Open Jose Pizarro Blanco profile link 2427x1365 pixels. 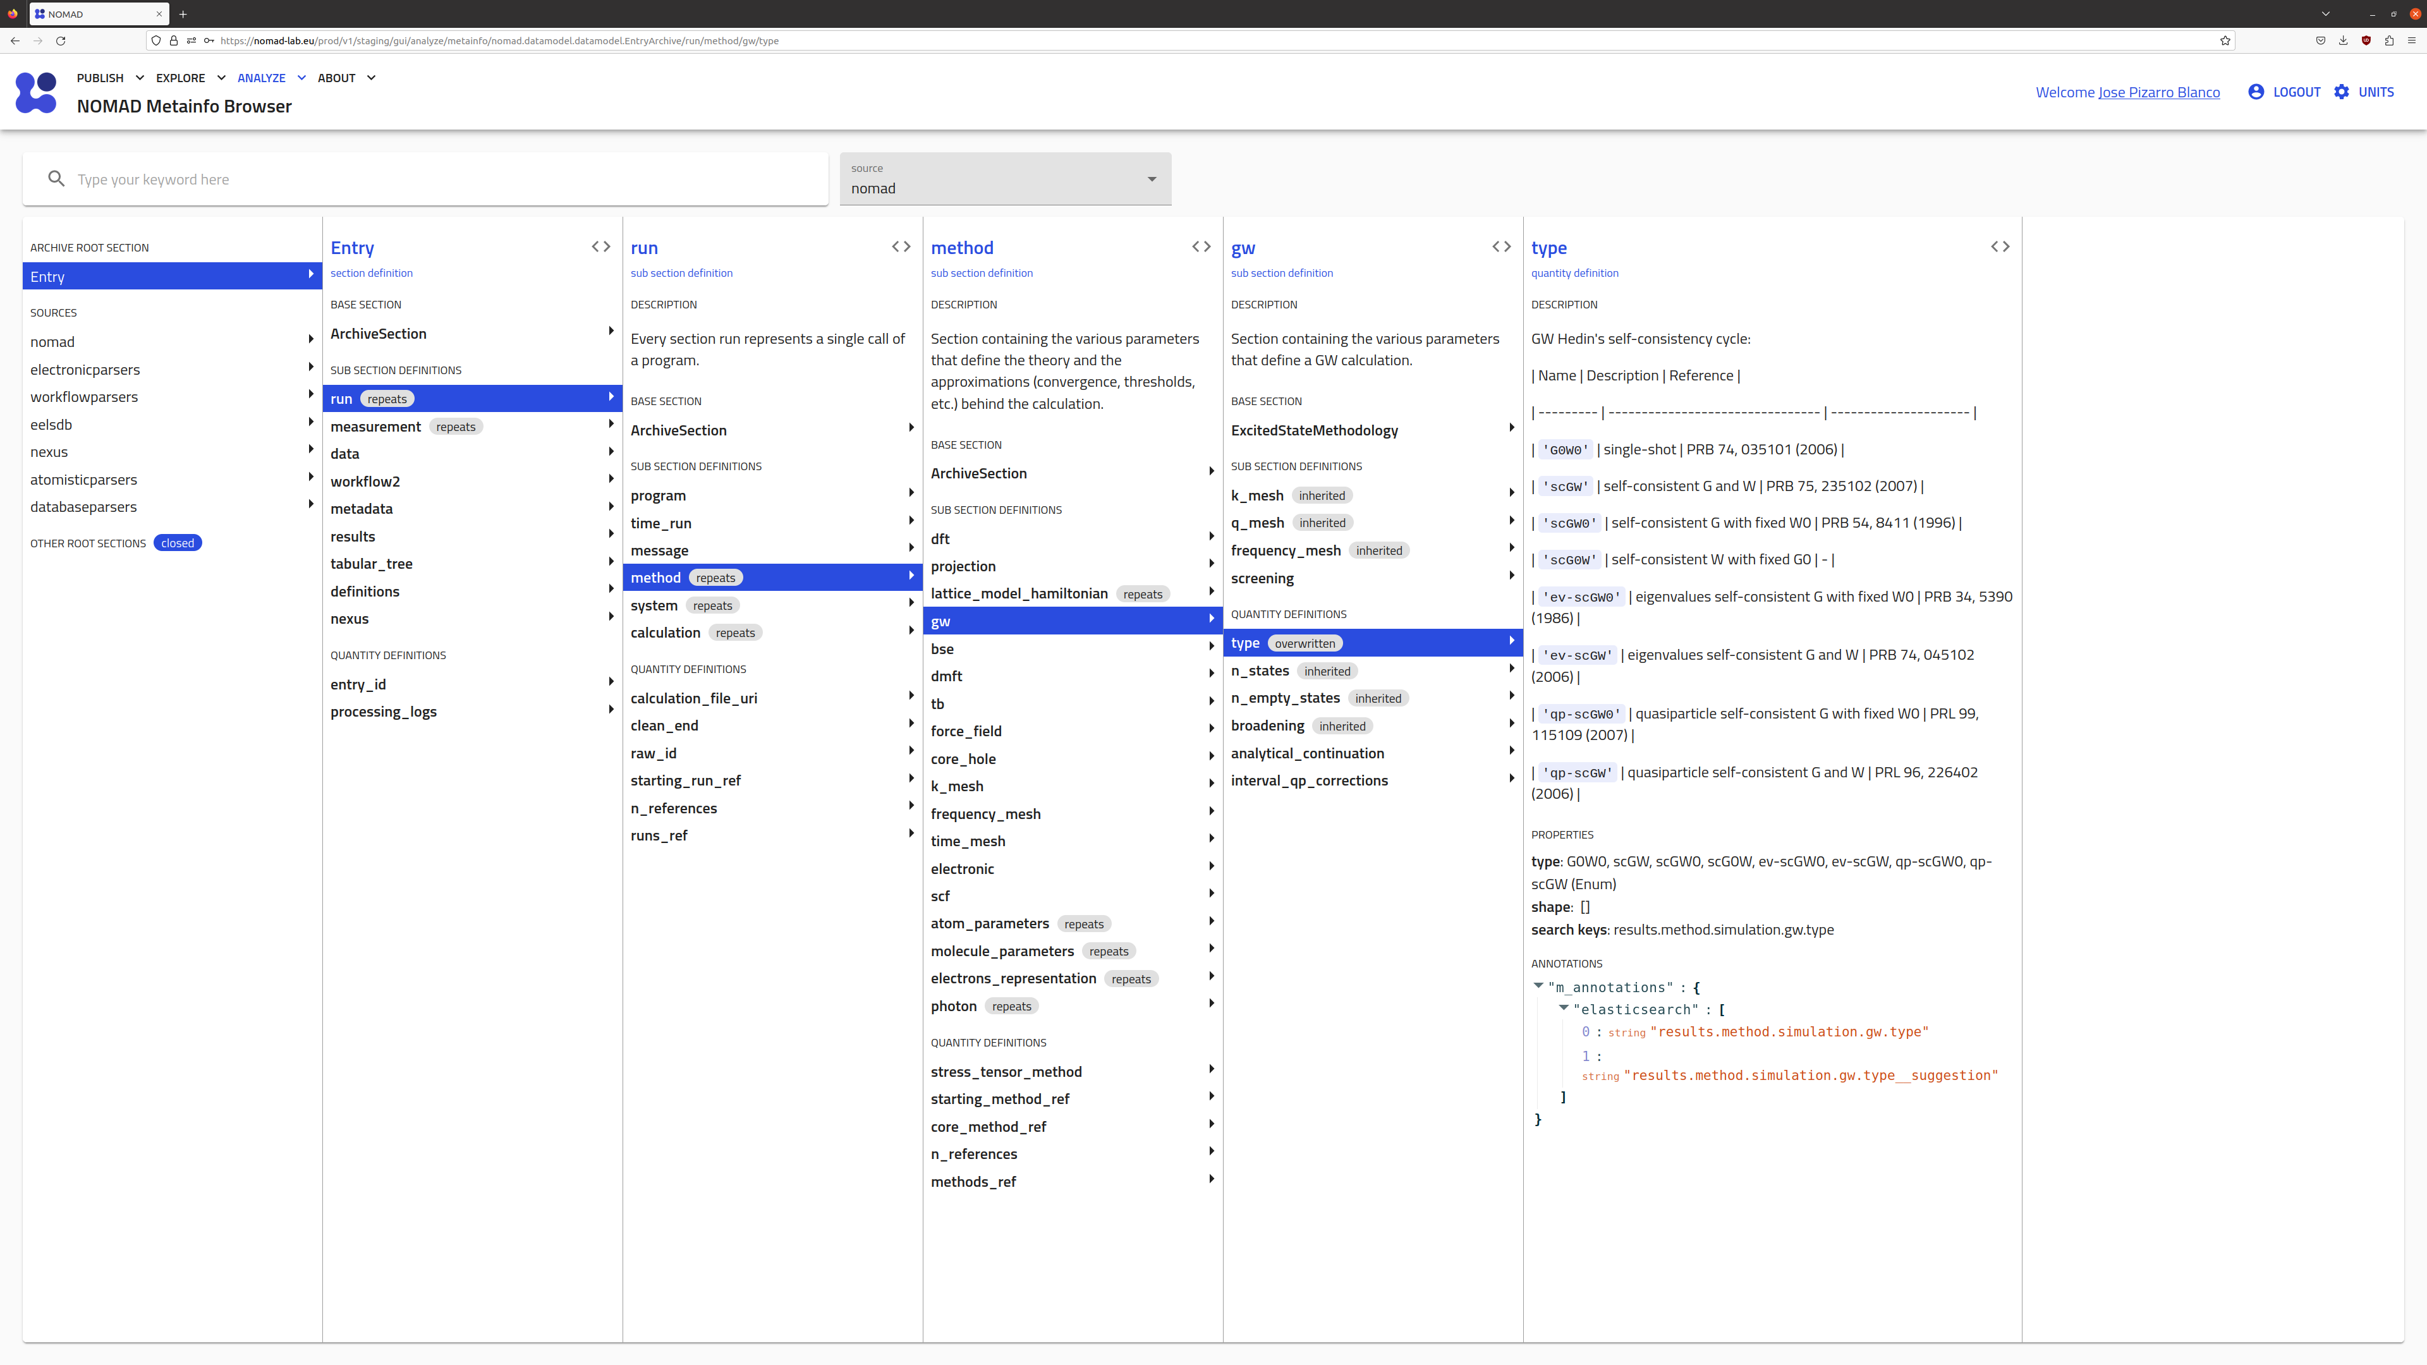[x=2158, y=92]
